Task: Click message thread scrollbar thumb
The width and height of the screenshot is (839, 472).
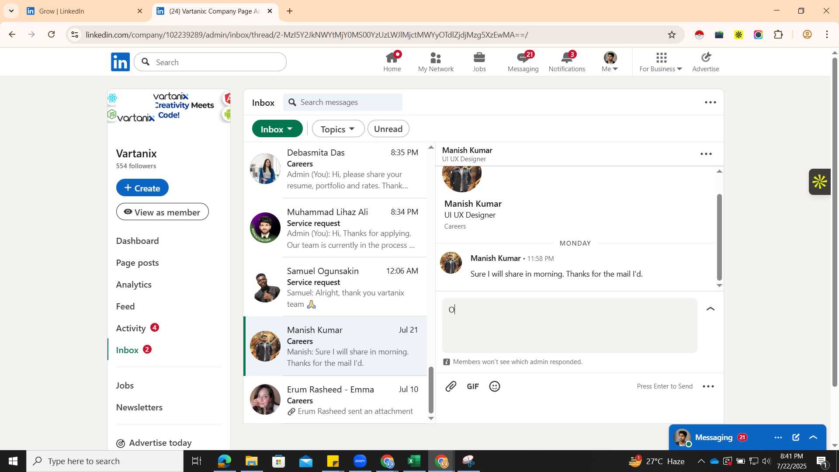Action: [x=719, y=237]
